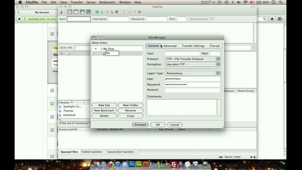The image size is (302, 170).
Task: Sort by the Filename column header
Action: [71, 102]
